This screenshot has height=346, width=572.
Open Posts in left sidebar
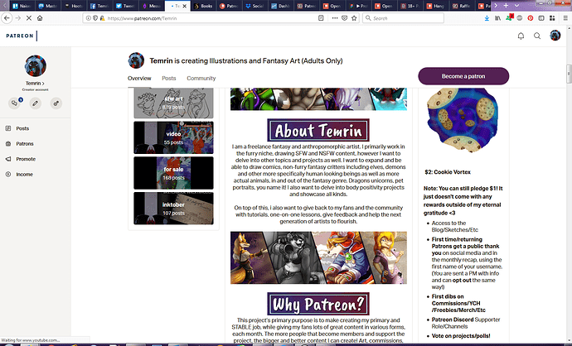pyautogui.click(x=22, y=128)
